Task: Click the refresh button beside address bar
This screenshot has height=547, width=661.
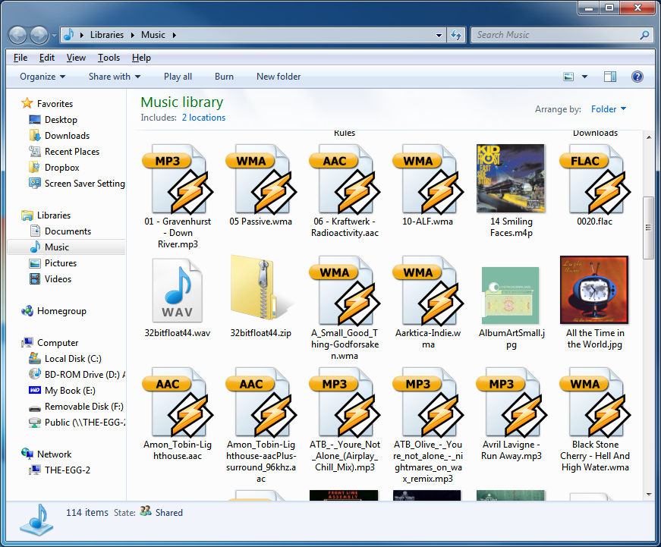Action: point(456,35)
